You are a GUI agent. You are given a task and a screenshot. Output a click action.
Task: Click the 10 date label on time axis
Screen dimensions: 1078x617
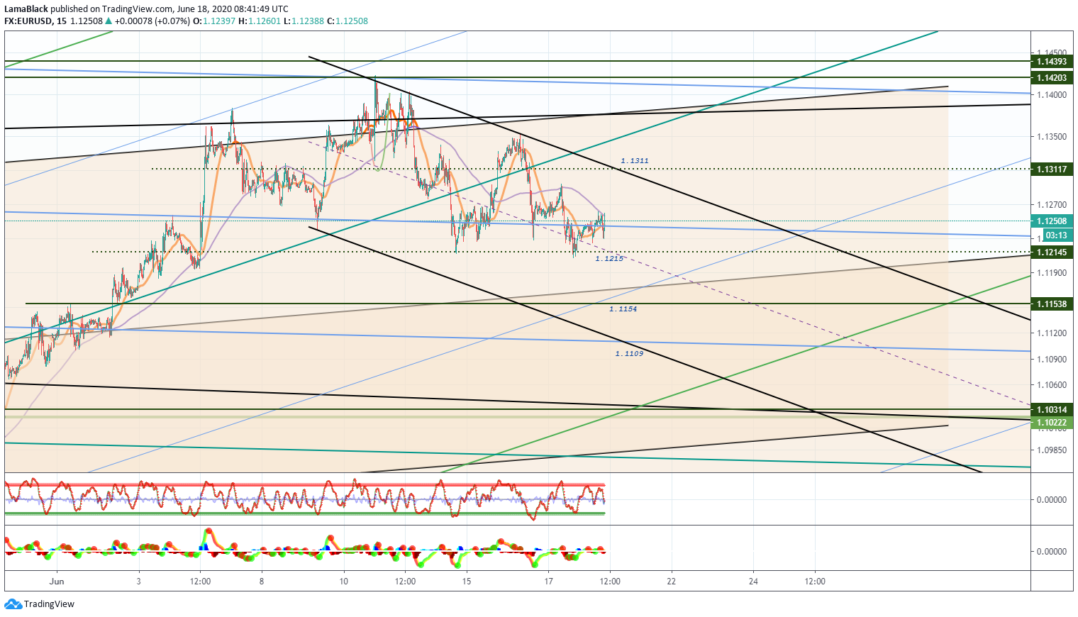point(344,582)
